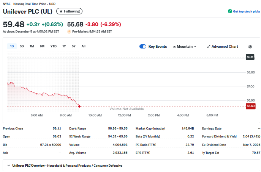Click the Unilever PLC (UL) title
The width and height of the screenshot is (261, 172).
28,11
